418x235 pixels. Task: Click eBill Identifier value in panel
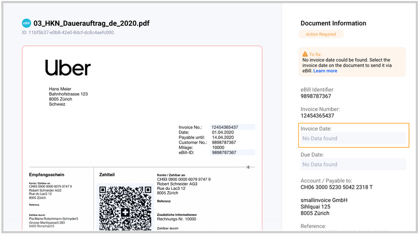(316, 96)
